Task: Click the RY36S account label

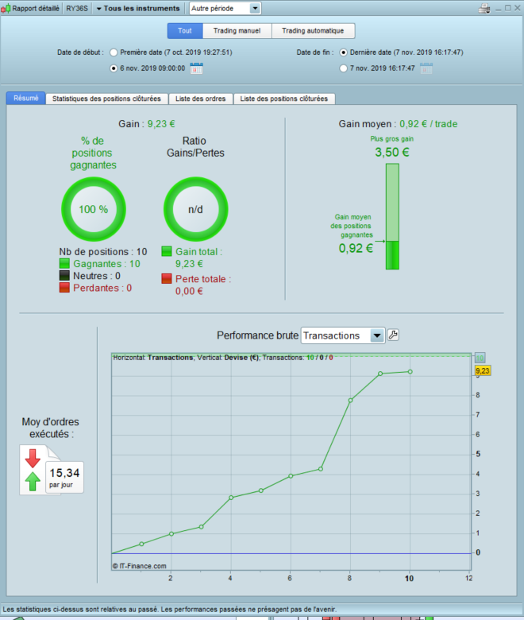Action: tap(77, 8)
